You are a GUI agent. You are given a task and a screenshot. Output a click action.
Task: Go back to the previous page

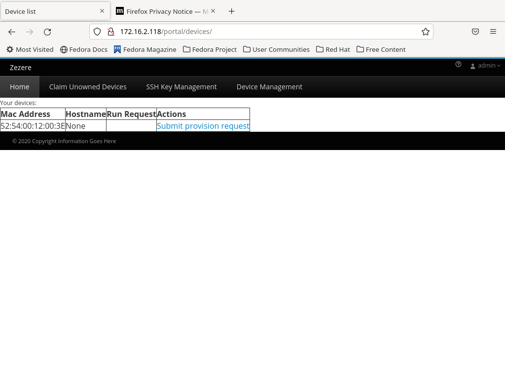click(x=12, y=32)
